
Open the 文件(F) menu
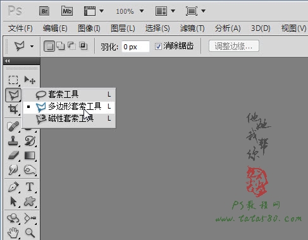[x=20, y=28]
